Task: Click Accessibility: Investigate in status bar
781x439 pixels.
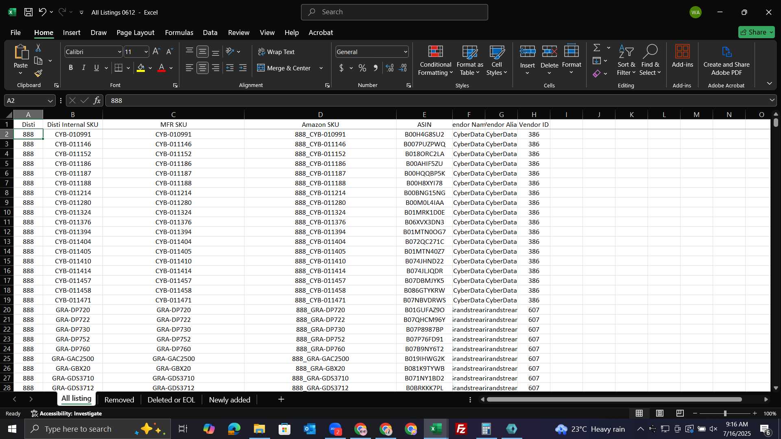Action: pos(66,413)
